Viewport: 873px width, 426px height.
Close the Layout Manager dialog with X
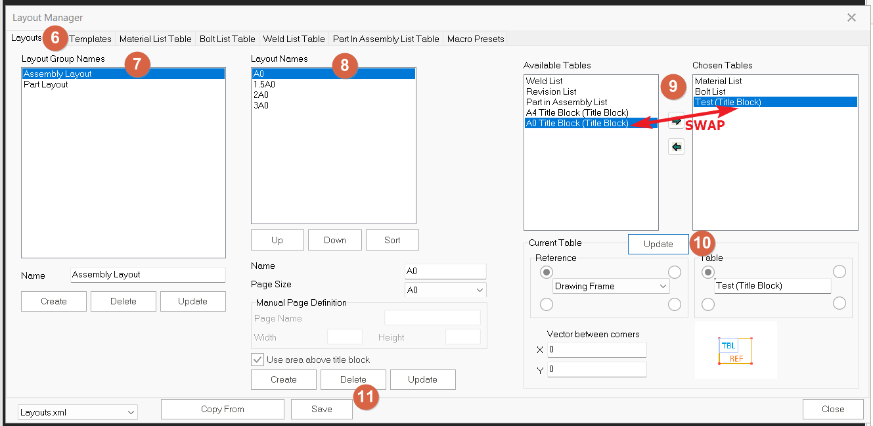pyautogui.click(x=851, y=18)
